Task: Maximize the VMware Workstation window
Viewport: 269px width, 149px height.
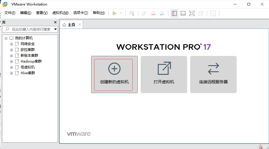Action: point(249,4)
